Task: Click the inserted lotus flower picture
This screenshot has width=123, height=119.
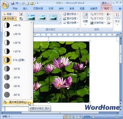Action: coord(61,72)
